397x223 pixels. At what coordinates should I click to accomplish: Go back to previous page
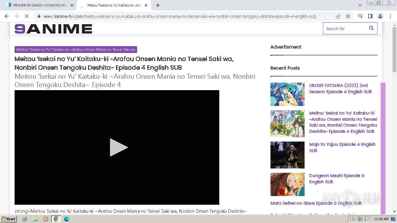tap(7, 16)
